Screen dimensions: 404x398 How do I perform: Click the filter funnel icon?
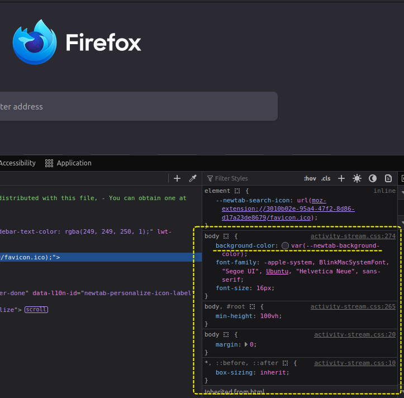[x=210, y=178]
